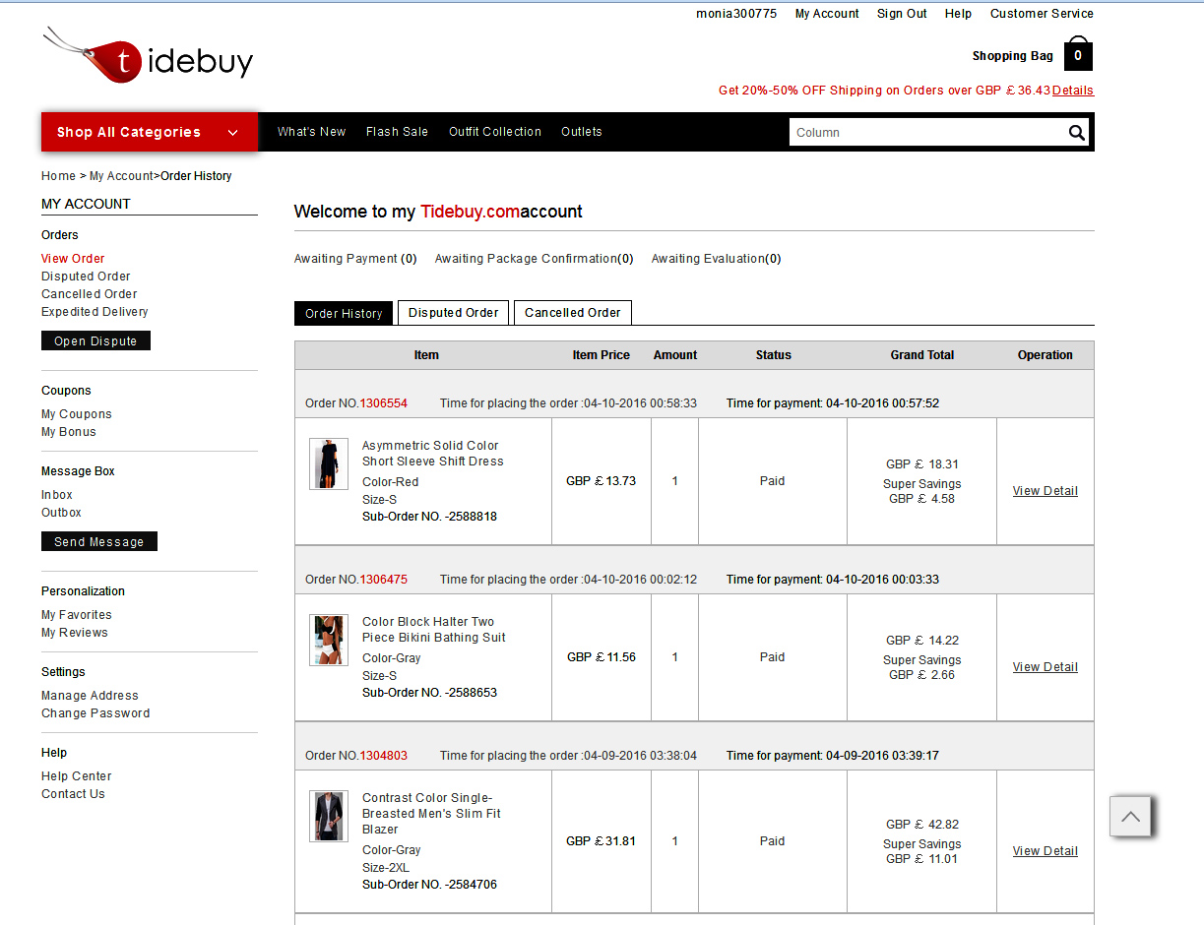Screen dimensions: 1204x925
Task: Open Asymmetric Solid Color dress title
Action: (x=433, y=454)
